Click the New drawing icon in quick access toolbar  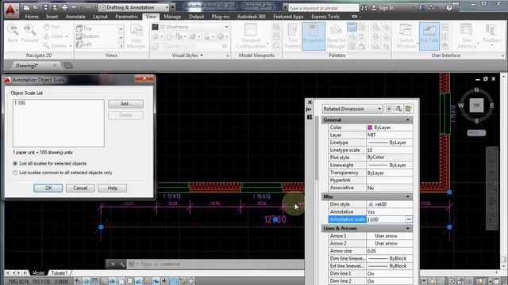click(26, 7)
